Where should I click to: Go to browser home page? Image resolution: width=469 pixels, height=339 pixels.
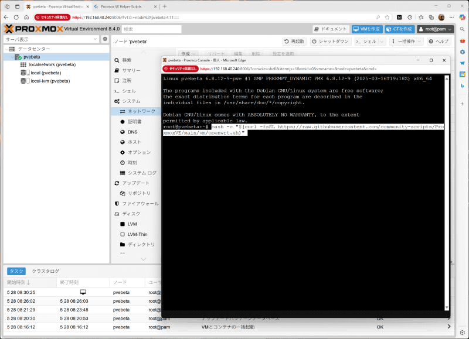[x=26, y=18]
